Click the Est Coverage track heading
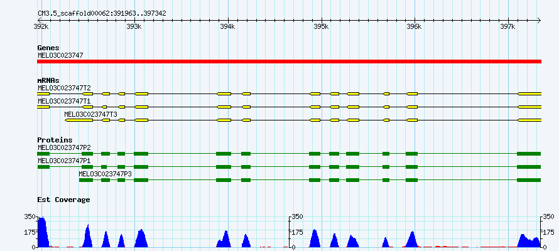The width and height of the screenshot is (559, 251). click(63, 200)
